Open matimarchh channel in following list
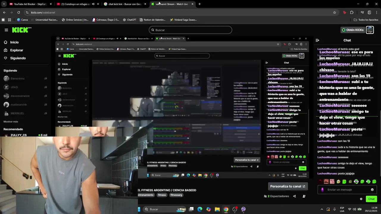 click(x=25, y=105)
